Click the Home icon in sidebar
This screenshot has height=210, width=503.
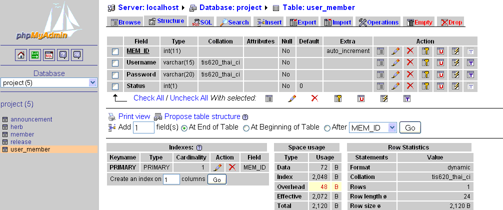[x=21, y=55]
